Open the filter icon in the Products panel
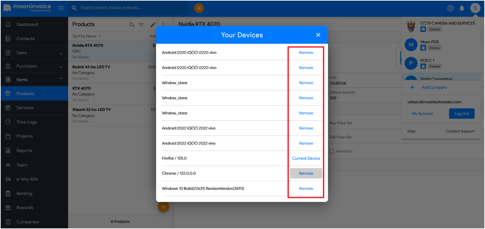The width and height of the screenshot is (485, 229). [142, 25]
